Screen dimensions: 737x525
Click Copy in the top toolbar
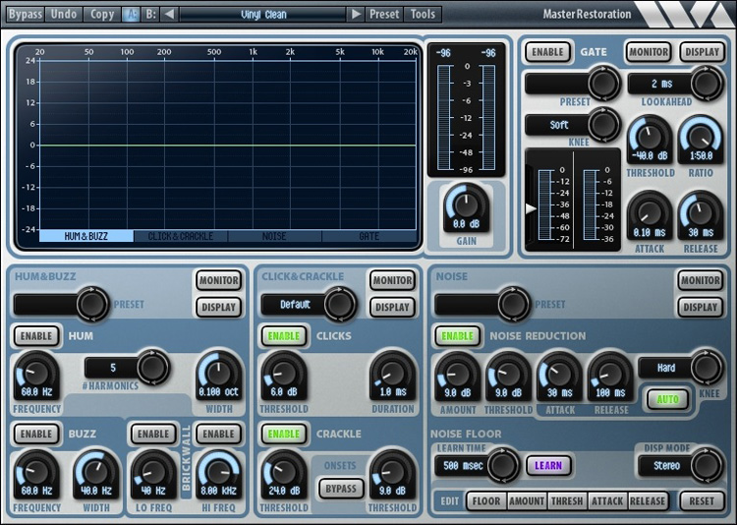click(102, 14)
